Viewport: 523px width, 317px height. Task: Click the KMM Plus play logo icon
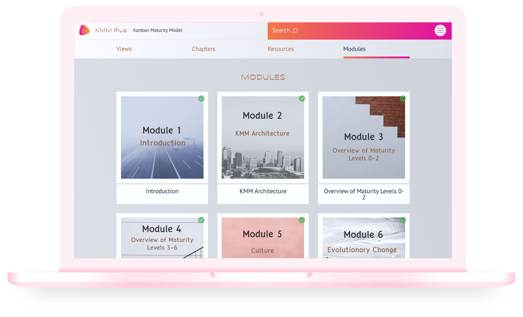(84, 30)
